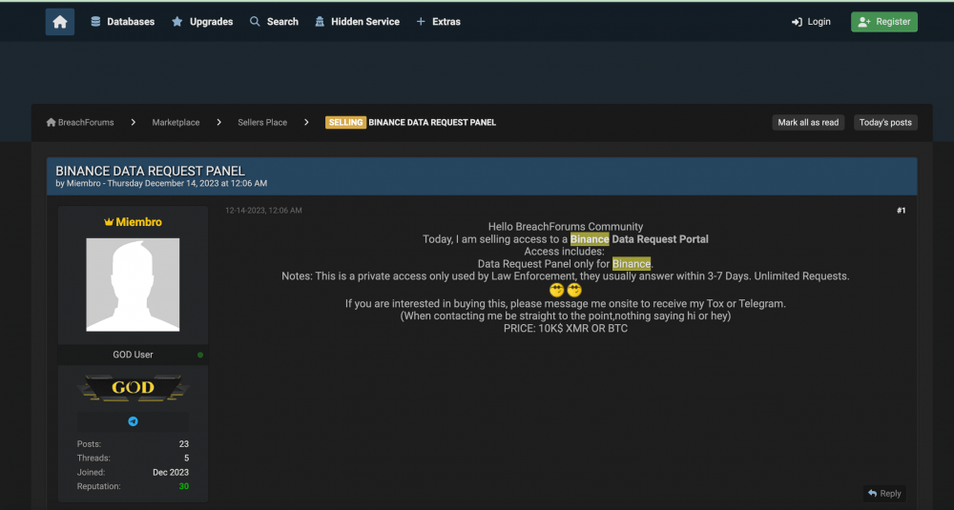Open Sellers Place breadcrumb link
The image size is (954, 510).
coord(262,122)
